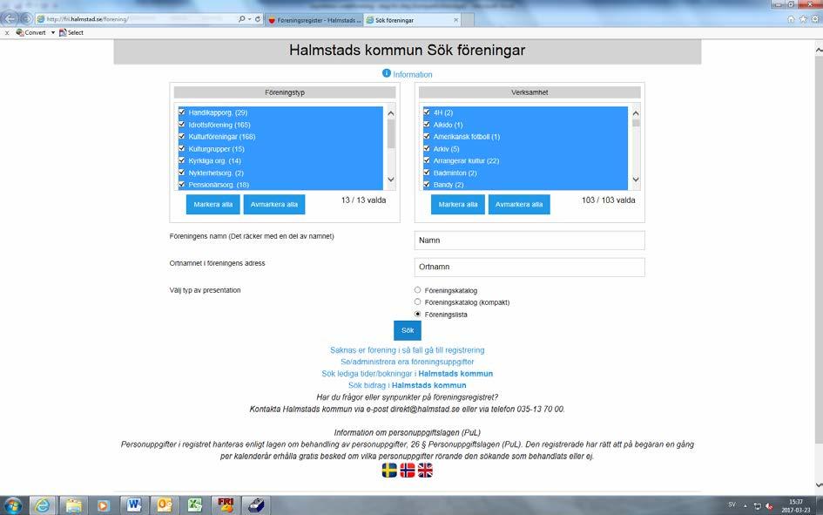The width and height of the screenshot is (823, 515).
Task: Open the scanner/printer app in the taskbar
Action: point(256,505)
